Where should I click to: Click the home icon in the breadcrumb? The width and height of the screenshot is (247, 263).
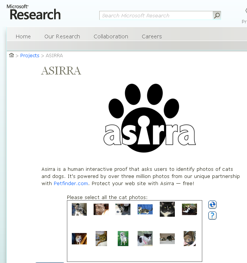click(x=11, y=55)
